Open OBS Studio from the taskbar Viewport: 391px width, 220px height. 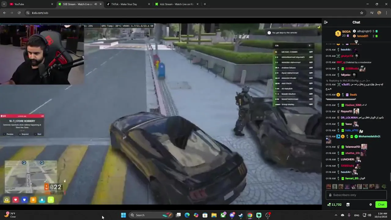(x=268, y=215)
